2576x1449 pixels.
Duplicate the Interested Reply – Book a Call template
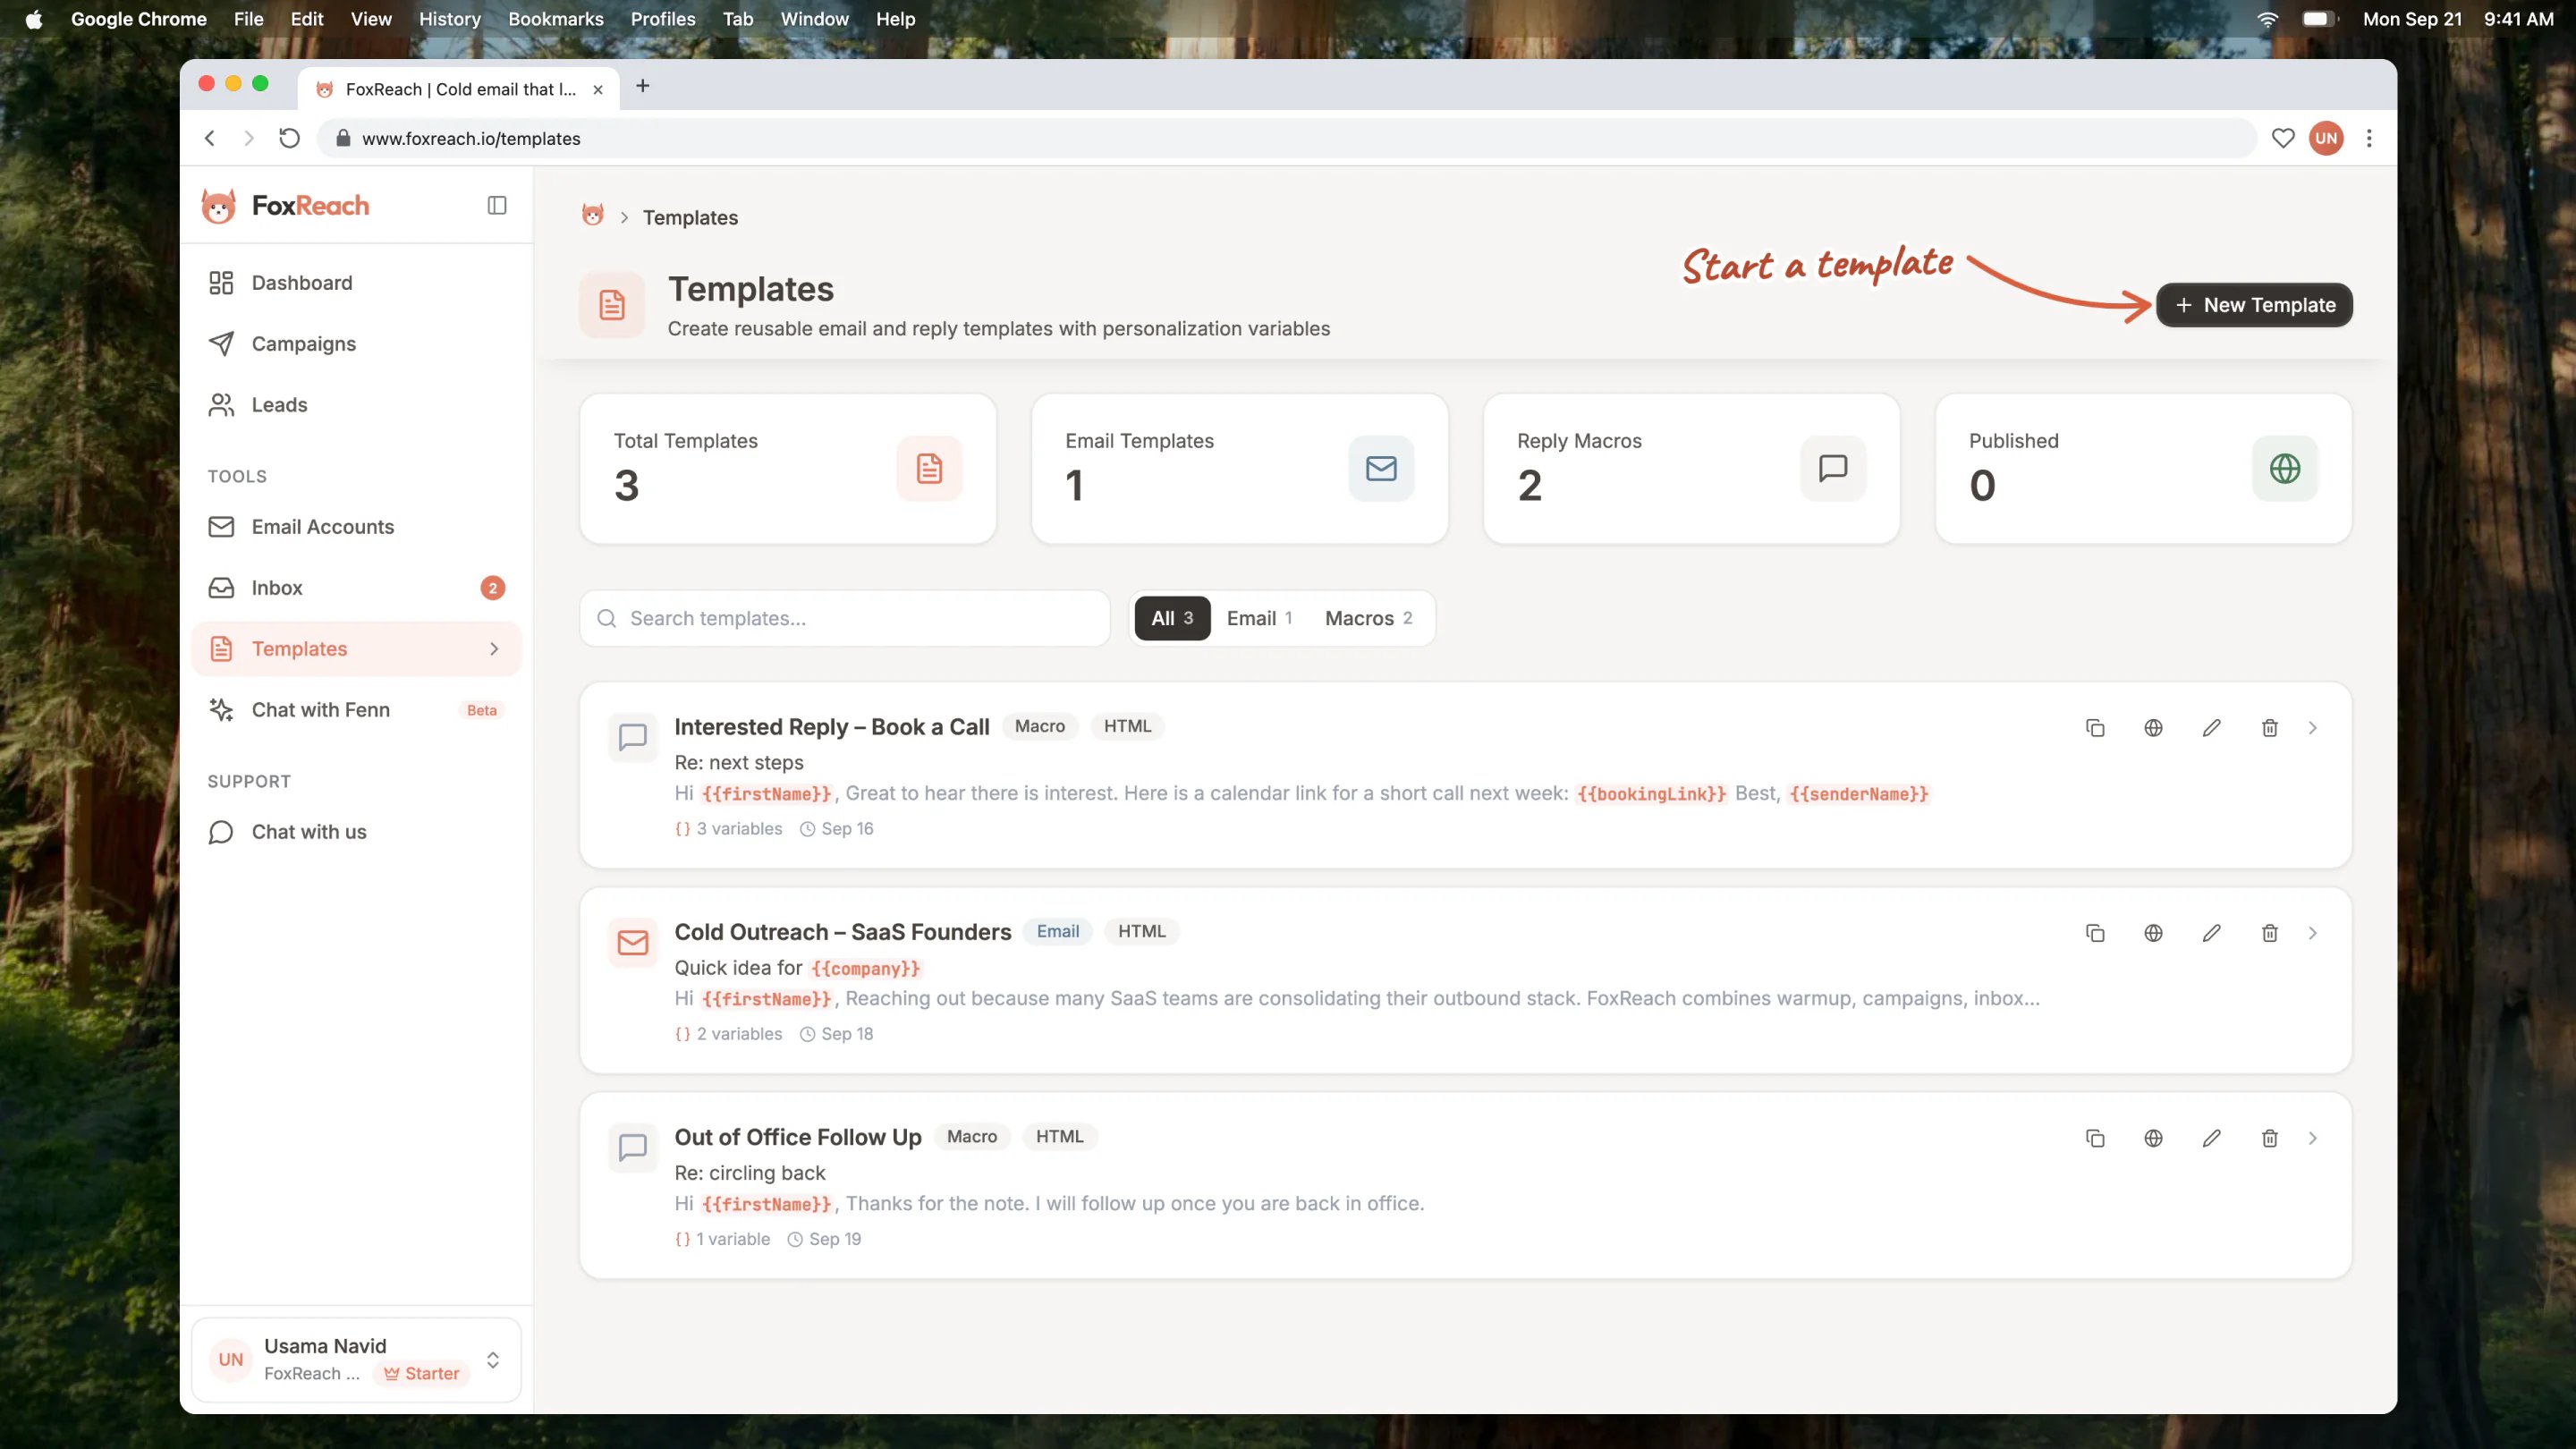[x=2095, y=728]
